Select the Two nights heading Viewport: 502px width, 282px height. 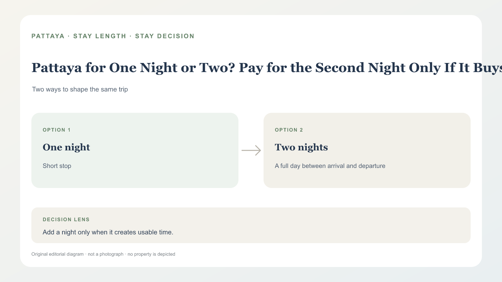pyautogui.click(x=301, y=147)
